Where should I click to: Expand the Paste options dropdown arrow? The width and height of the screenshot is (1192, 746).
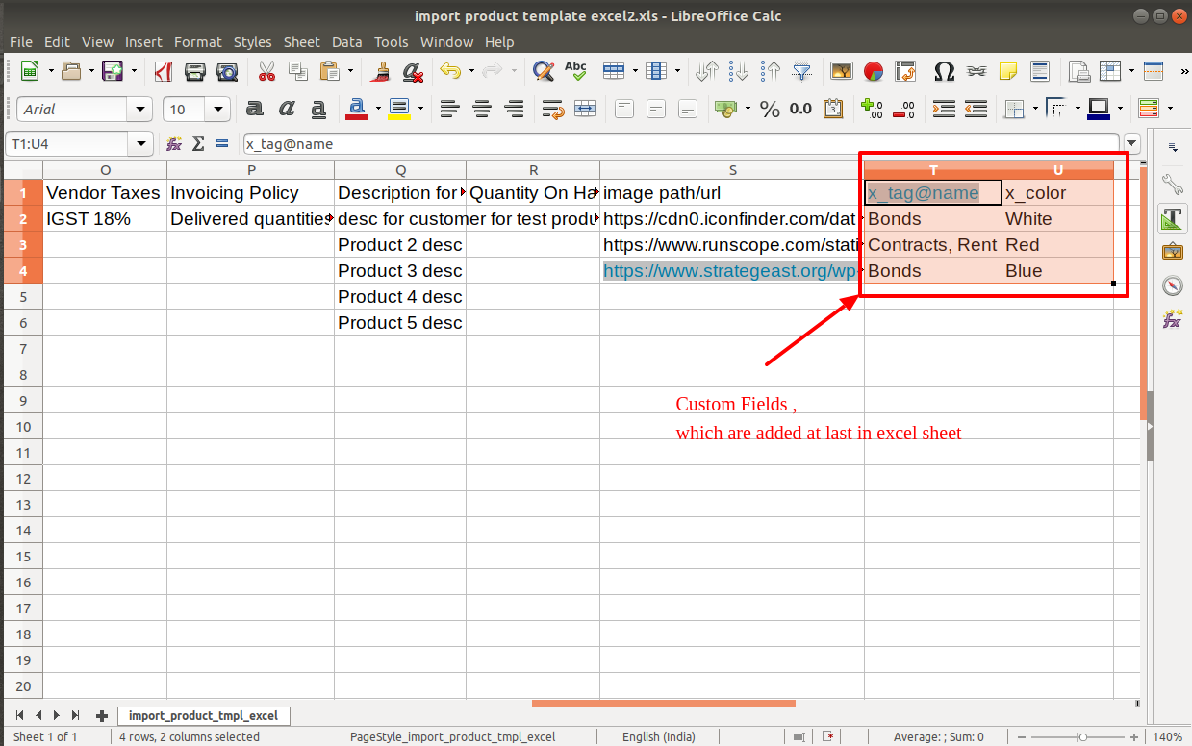351,71
